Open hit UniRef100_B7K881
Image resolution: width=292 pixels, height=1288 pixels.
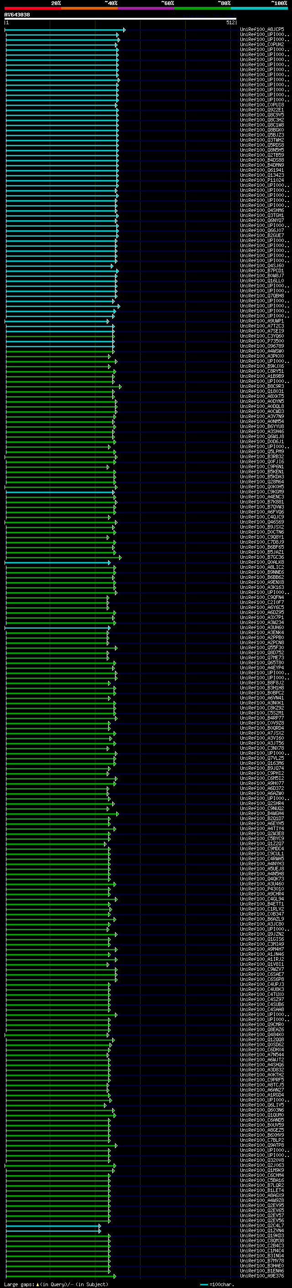tap(262, 502)
